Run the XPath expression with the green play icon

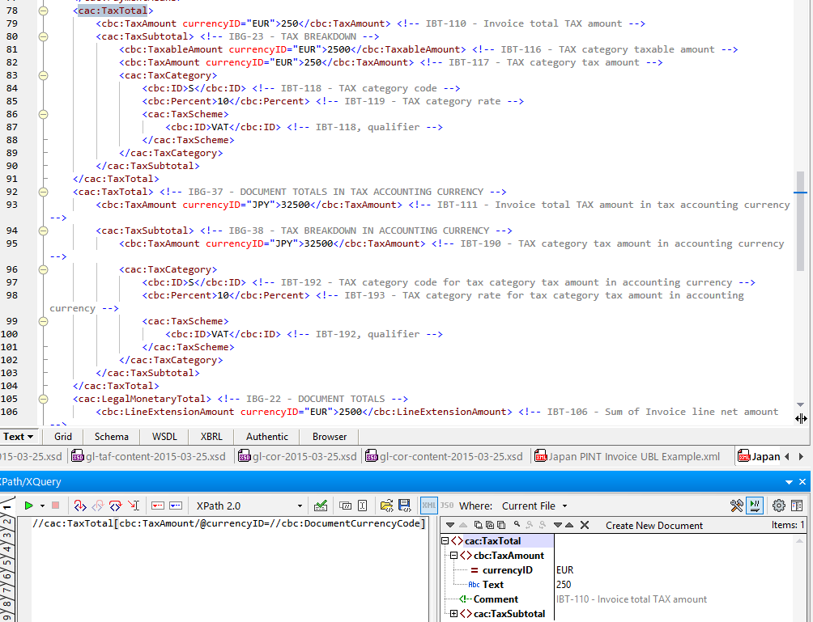29,505
